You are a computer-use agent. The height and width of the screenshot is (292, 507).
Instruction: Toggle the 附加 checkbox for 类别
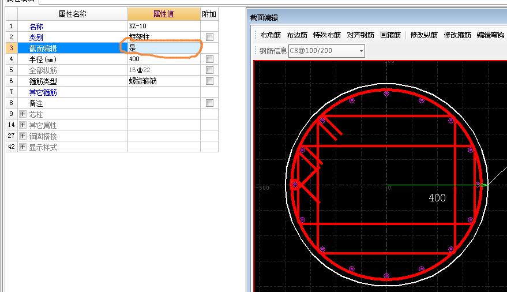(x=209, y=37)
